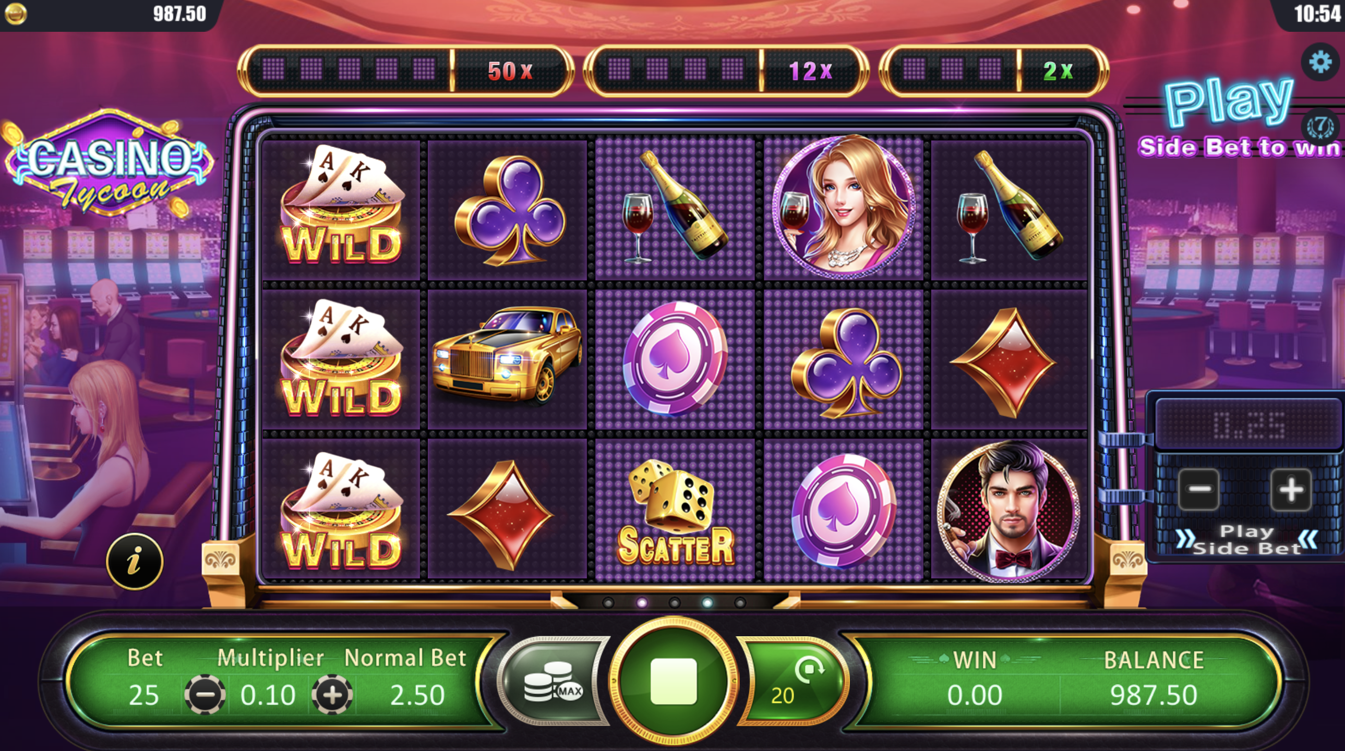The image size is (1345, 751).
Task: Open the lucky 7 badge icon
Action: [x=1321, y=126]
